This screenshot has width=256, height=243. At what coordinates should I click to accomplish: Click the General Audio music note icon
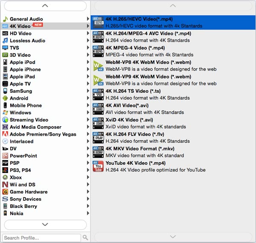point(5,19)
